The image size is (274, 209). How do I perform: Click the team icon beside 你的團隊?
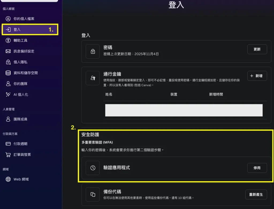coord(8,84)
